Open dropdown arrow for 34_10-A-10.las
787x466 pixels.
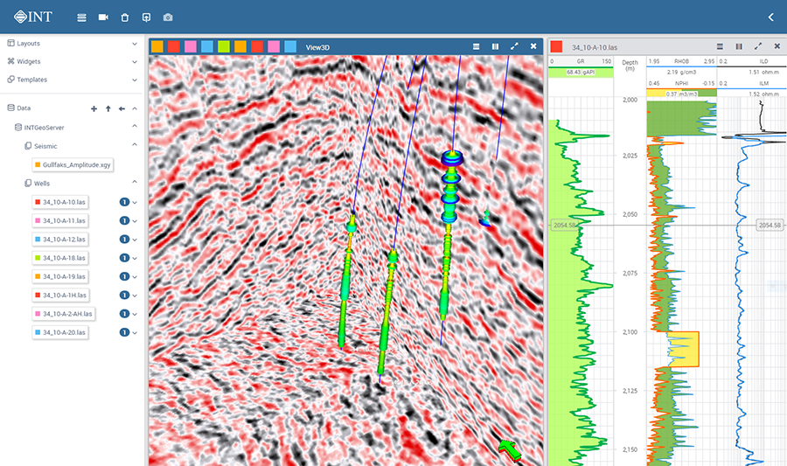click(x=135, y=202)
